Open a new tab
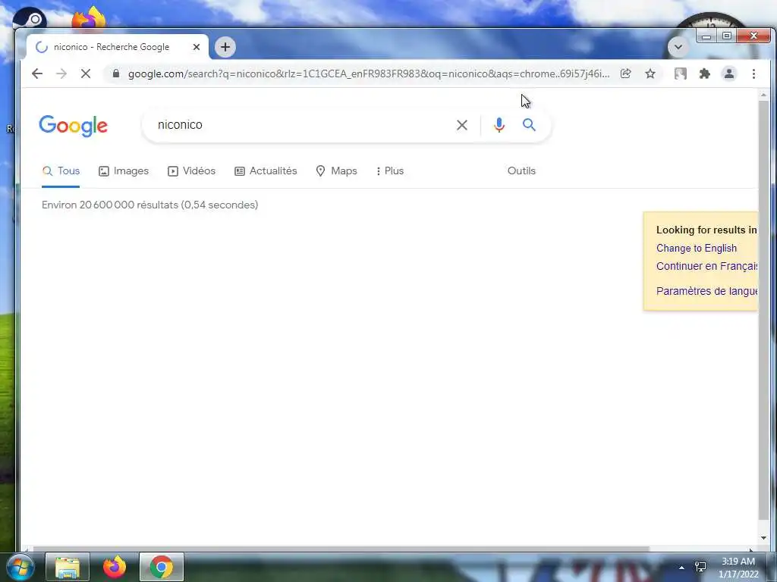 [225, 47]
